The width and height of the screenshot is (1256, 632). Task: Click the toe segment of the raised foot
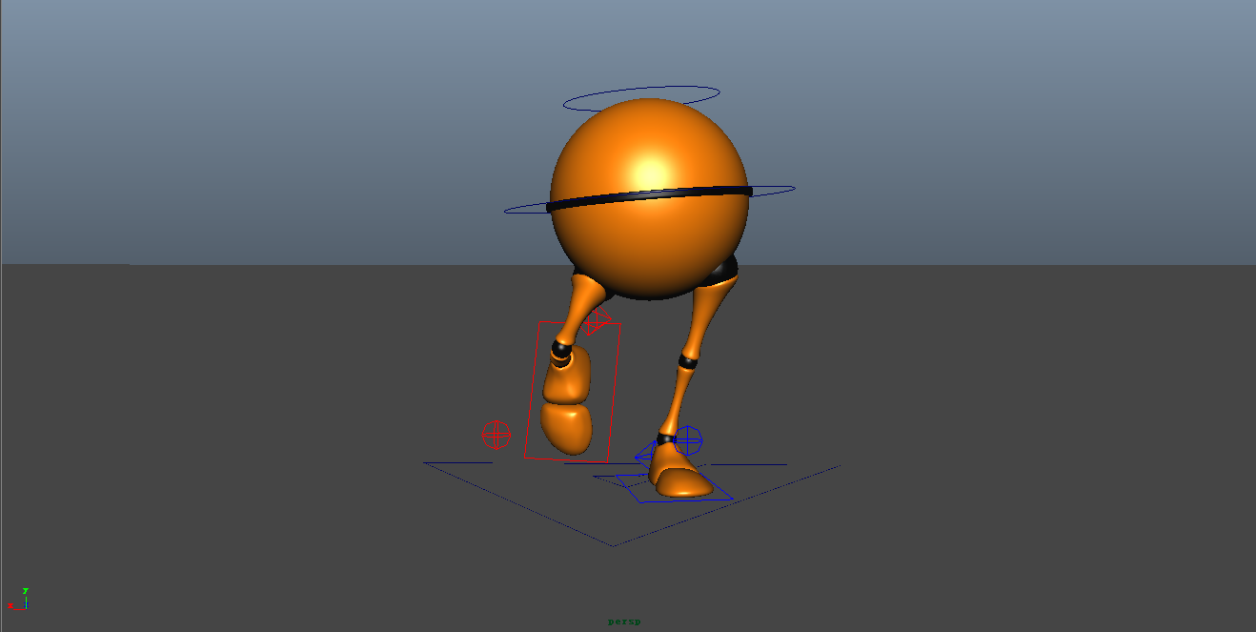tap(567, 427)
